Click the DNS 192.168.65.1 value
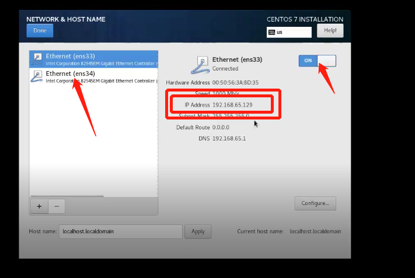The width and height of the screenshot is (415, 278). pos(229,139)
